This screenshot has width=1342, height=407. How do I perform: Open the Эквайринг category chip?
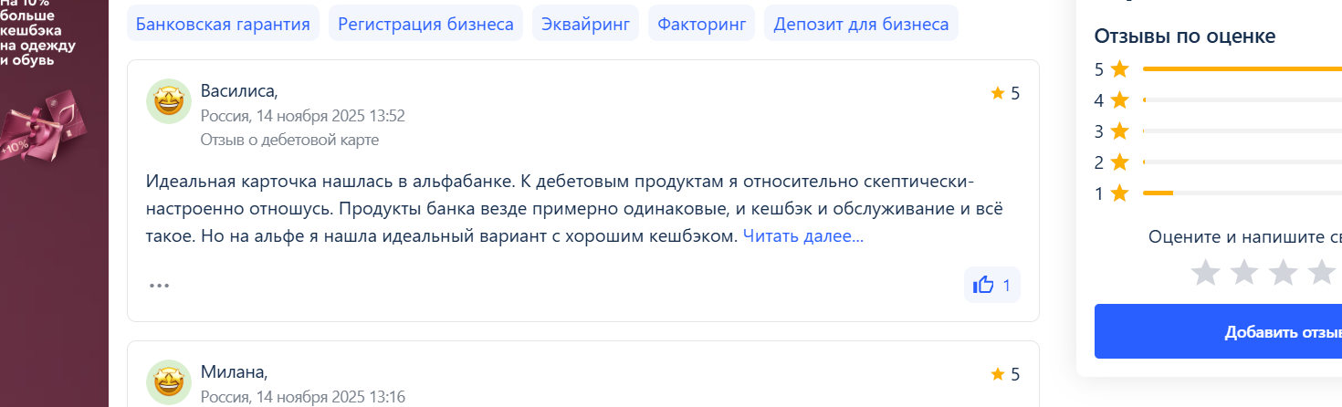tap(585, 24)
